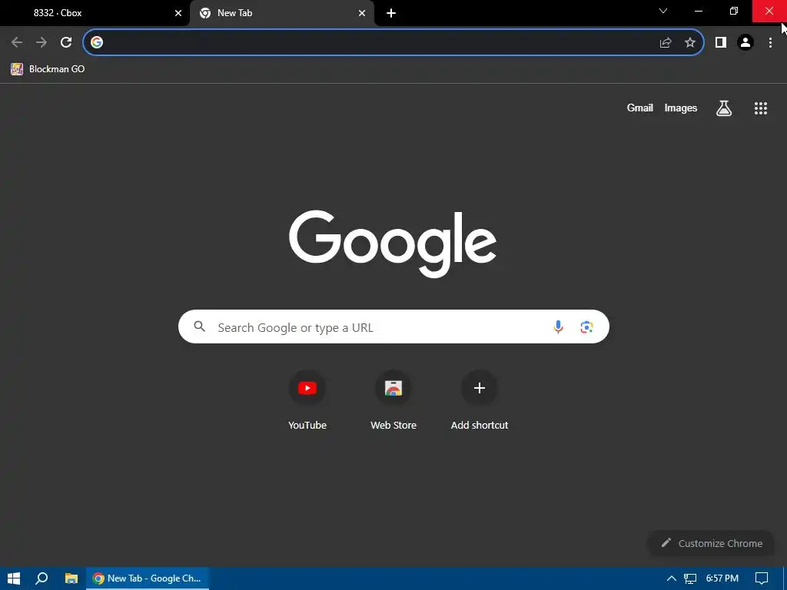787x590 pixels.
Task: Click the Google icon in address bar
Action: click(97, 42)
